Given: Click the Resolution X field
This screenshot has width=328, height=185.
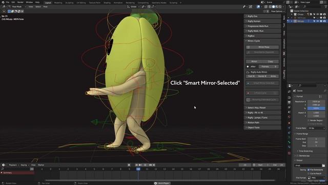Looking at the screenshot, I should pos(316,102).
